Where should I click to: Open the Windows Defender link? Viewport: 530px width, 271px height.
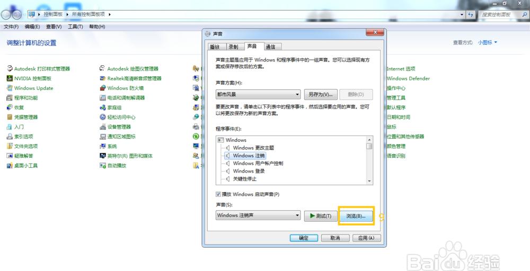click(408, 78)
